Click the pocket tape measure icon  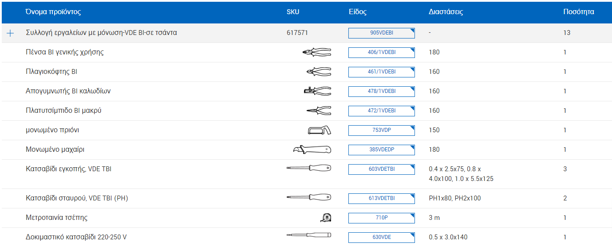pos(325,218)
